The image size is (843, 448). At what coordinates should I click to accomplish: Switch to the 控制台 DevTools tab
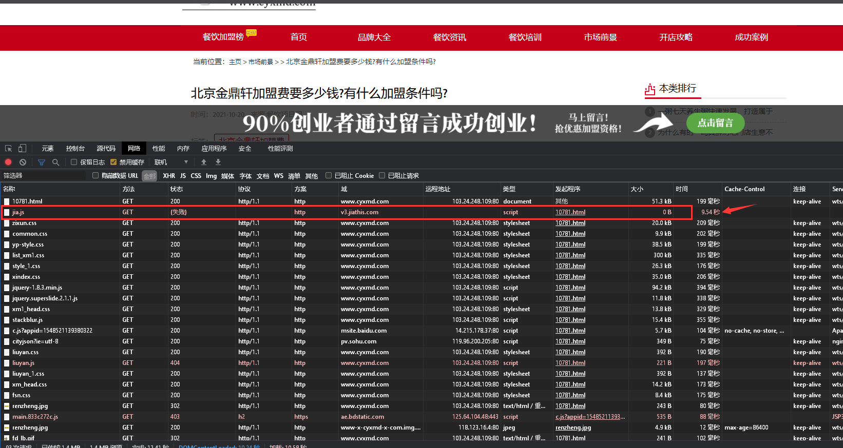75,149
